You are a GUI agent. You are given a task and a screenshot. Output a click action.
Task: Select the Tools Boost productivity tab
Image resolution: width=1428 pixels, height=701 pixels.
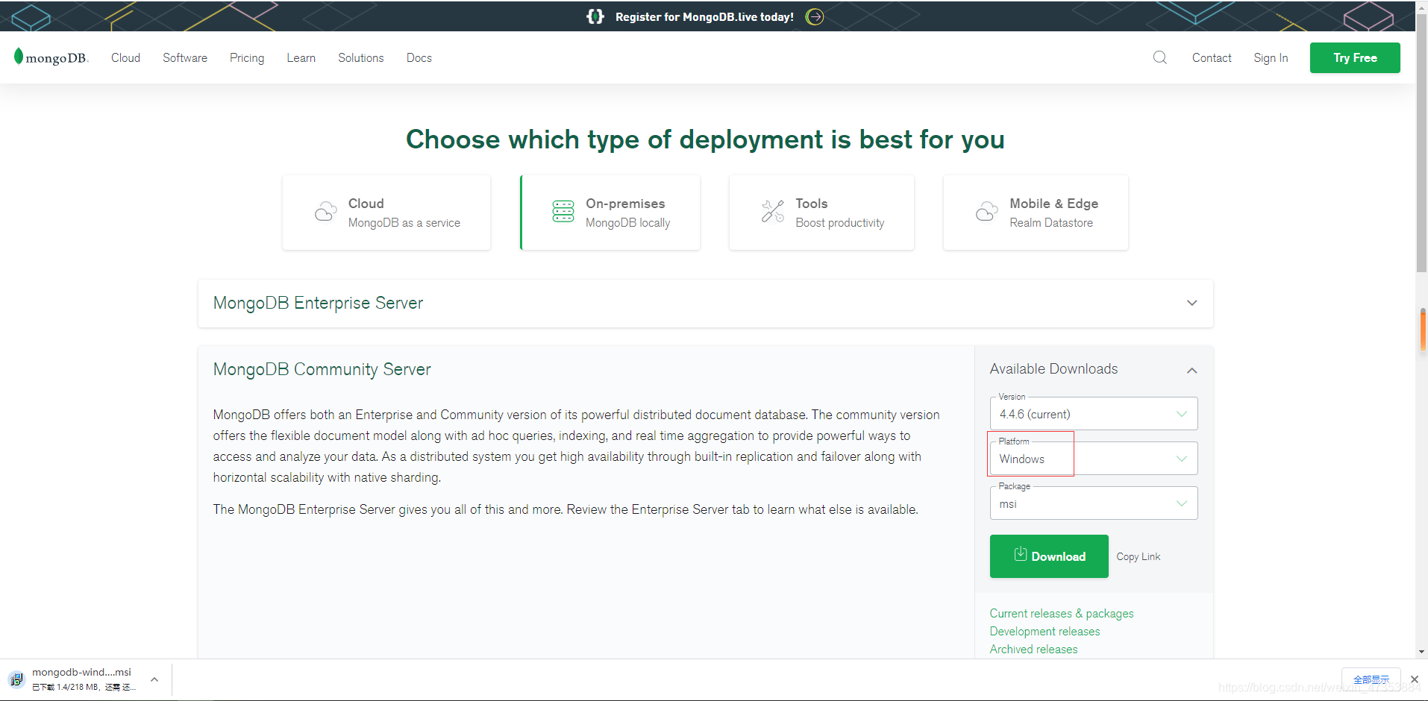821,213
